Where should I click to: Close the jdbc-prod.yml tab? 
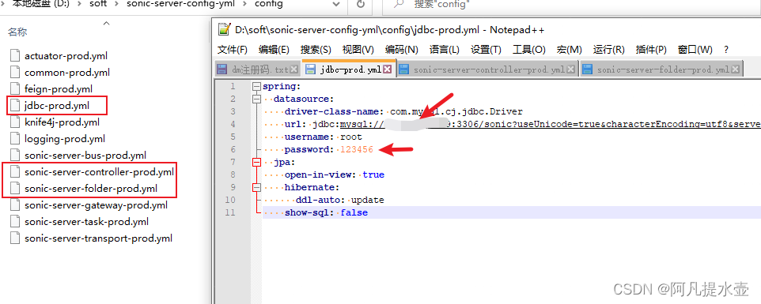point(388,69)
